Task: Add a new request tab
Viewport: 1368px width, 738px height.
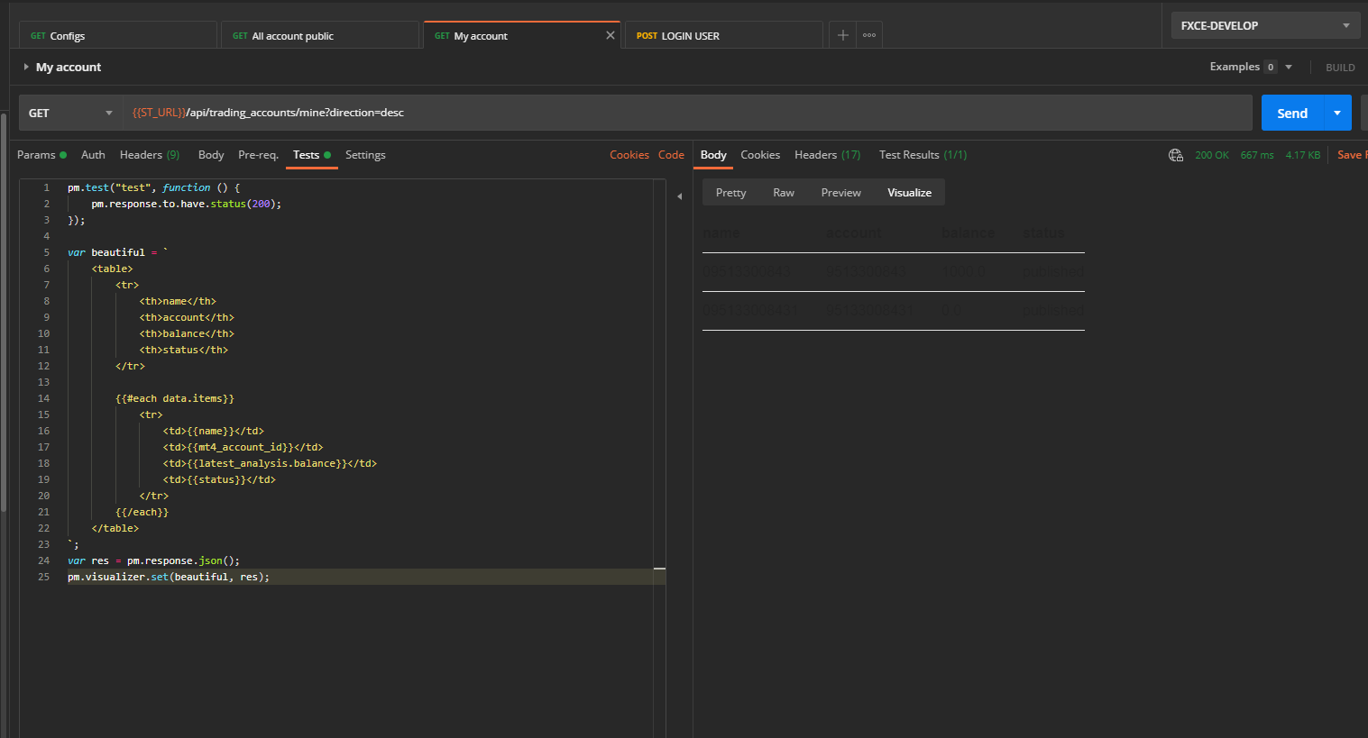Action: click(x=842, y=35)
